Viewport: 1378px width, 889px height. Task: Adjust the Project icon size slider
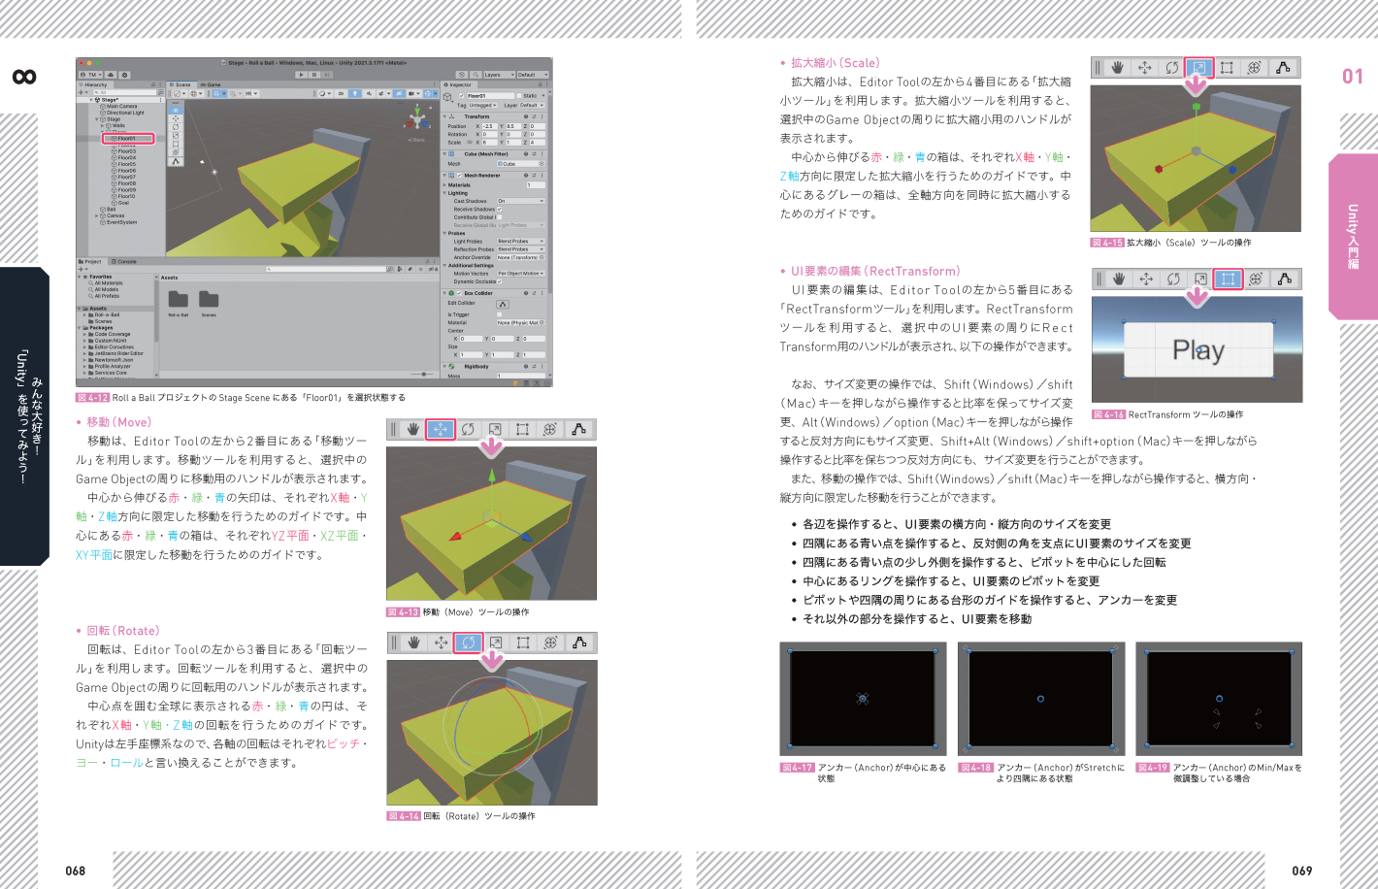(423, 374)
